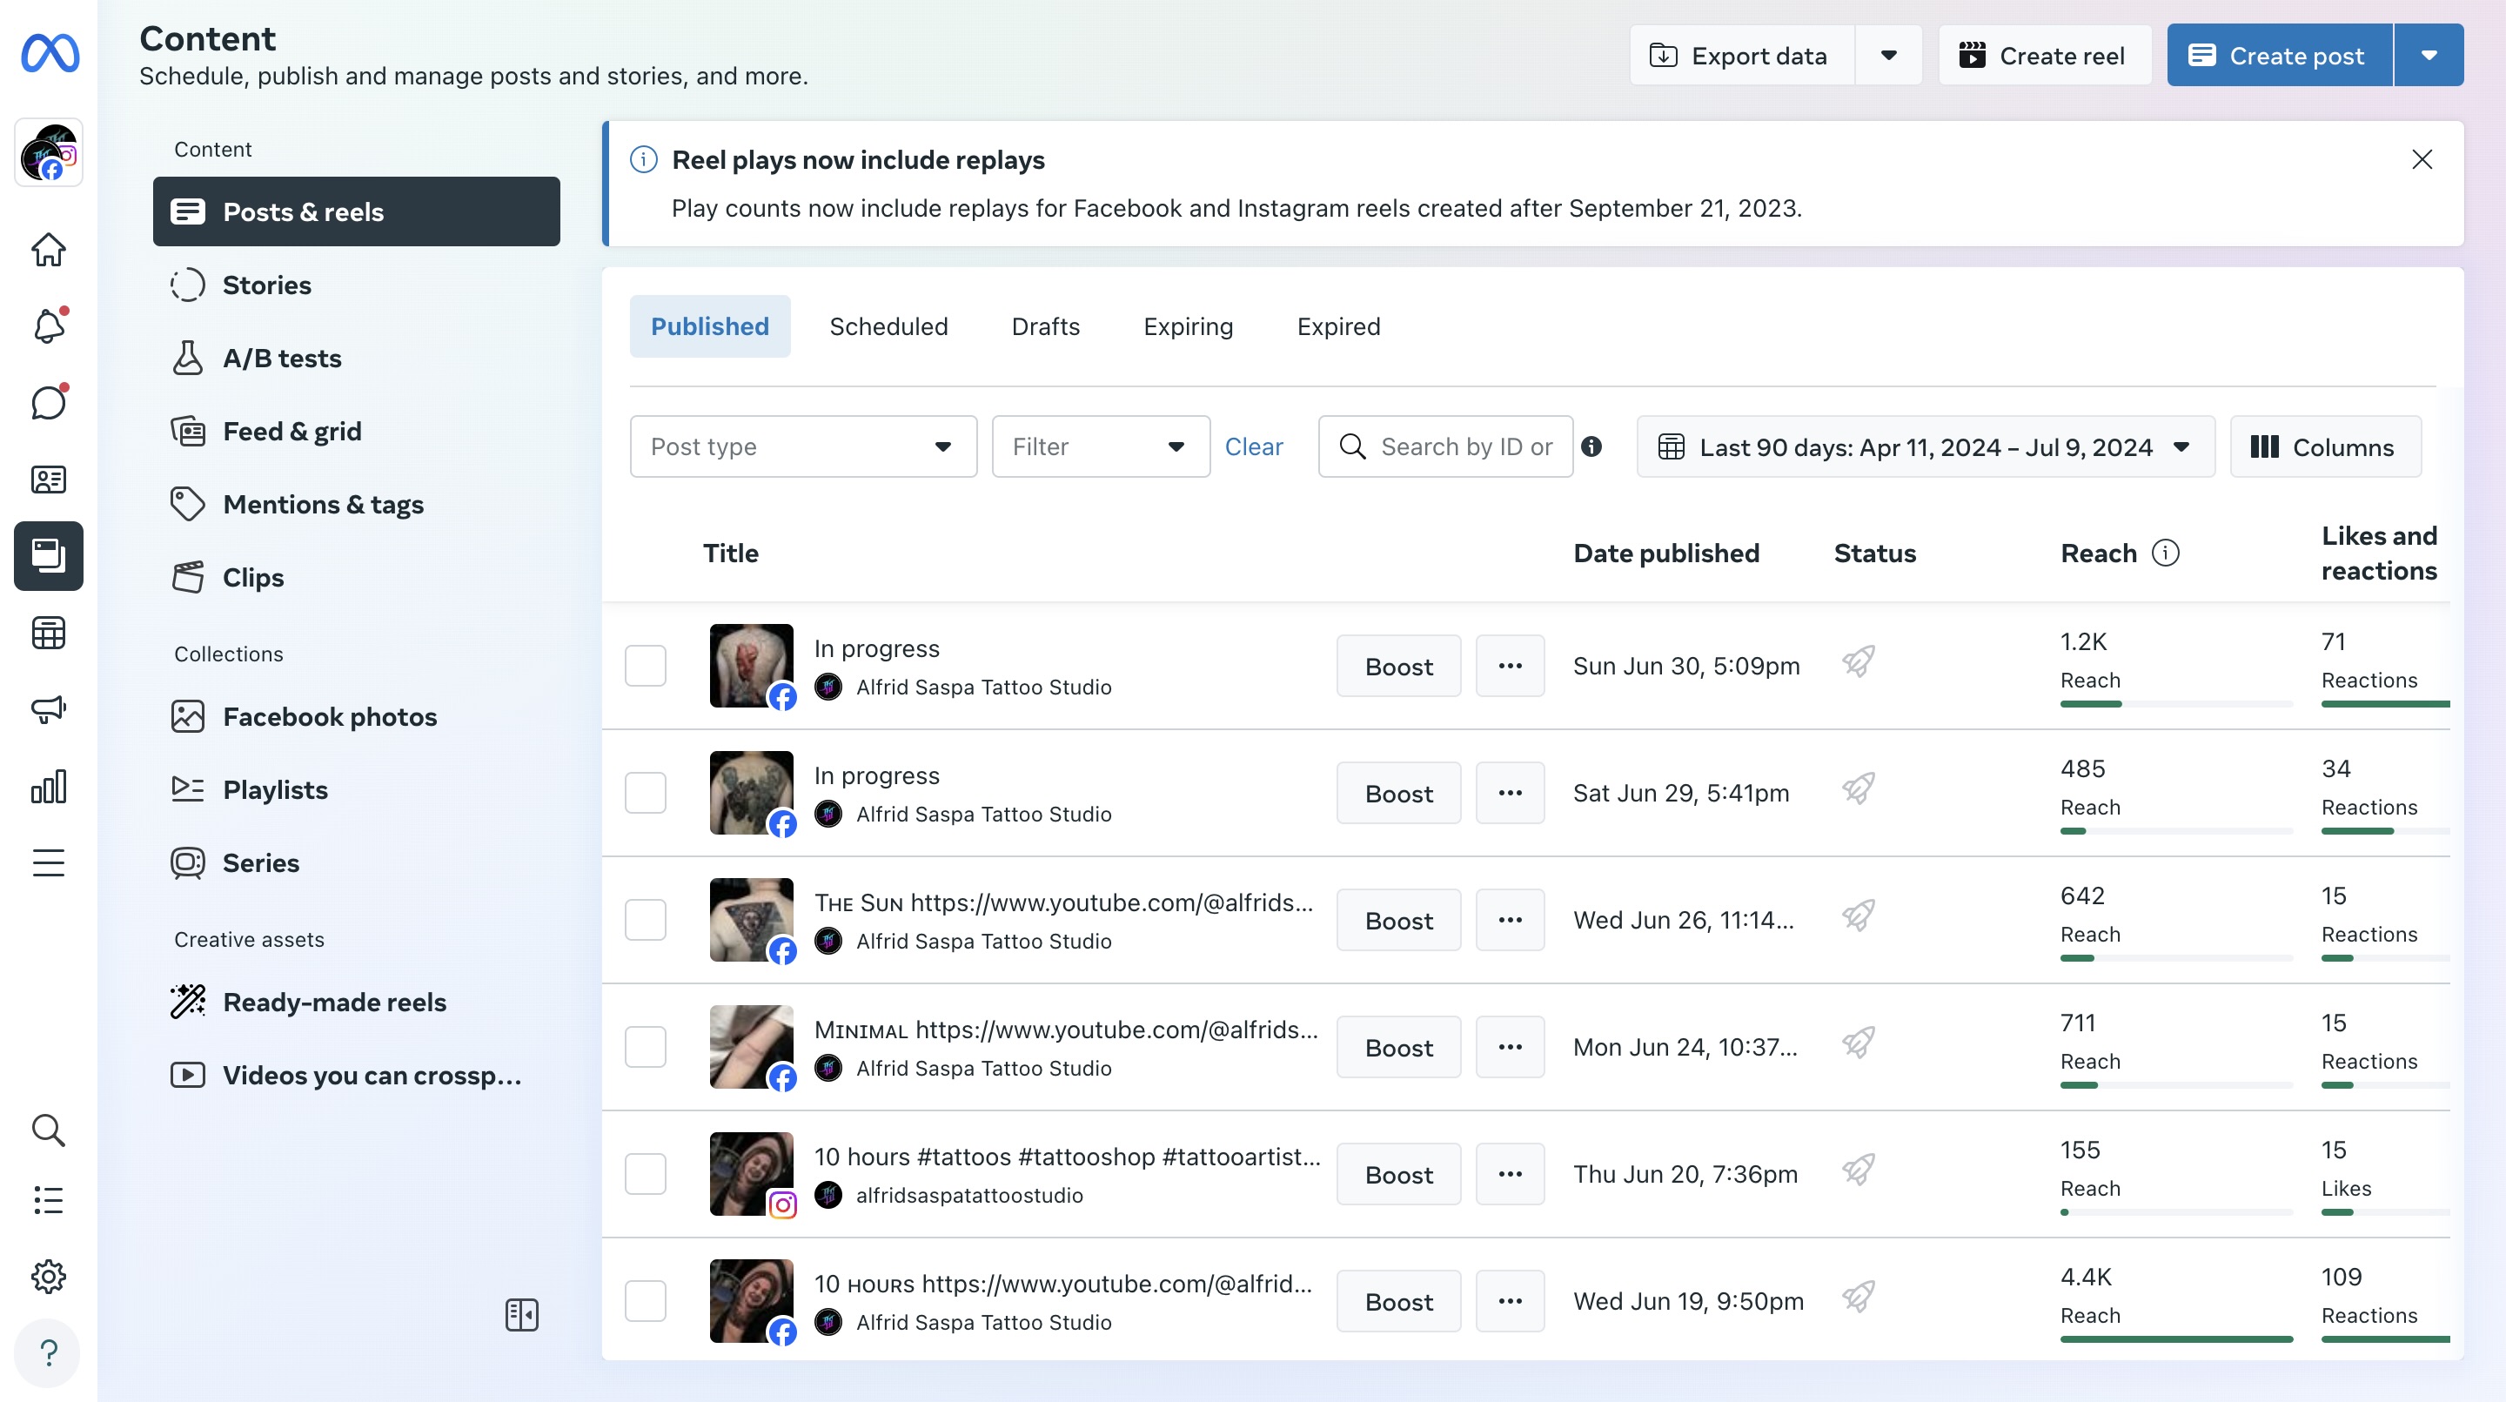
Task: Select checkbox for Sun Jun 30 post
Action: (645, 667)
